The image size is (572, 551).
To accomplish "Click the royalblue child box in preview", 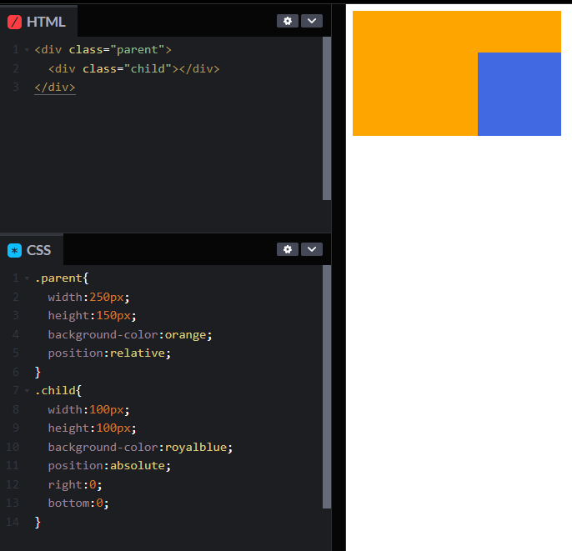I will pyautogui.click(x=519, y=94).
